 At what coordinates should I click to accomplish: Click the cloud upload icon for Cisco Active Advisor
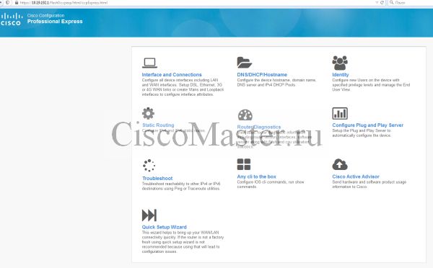340,164
